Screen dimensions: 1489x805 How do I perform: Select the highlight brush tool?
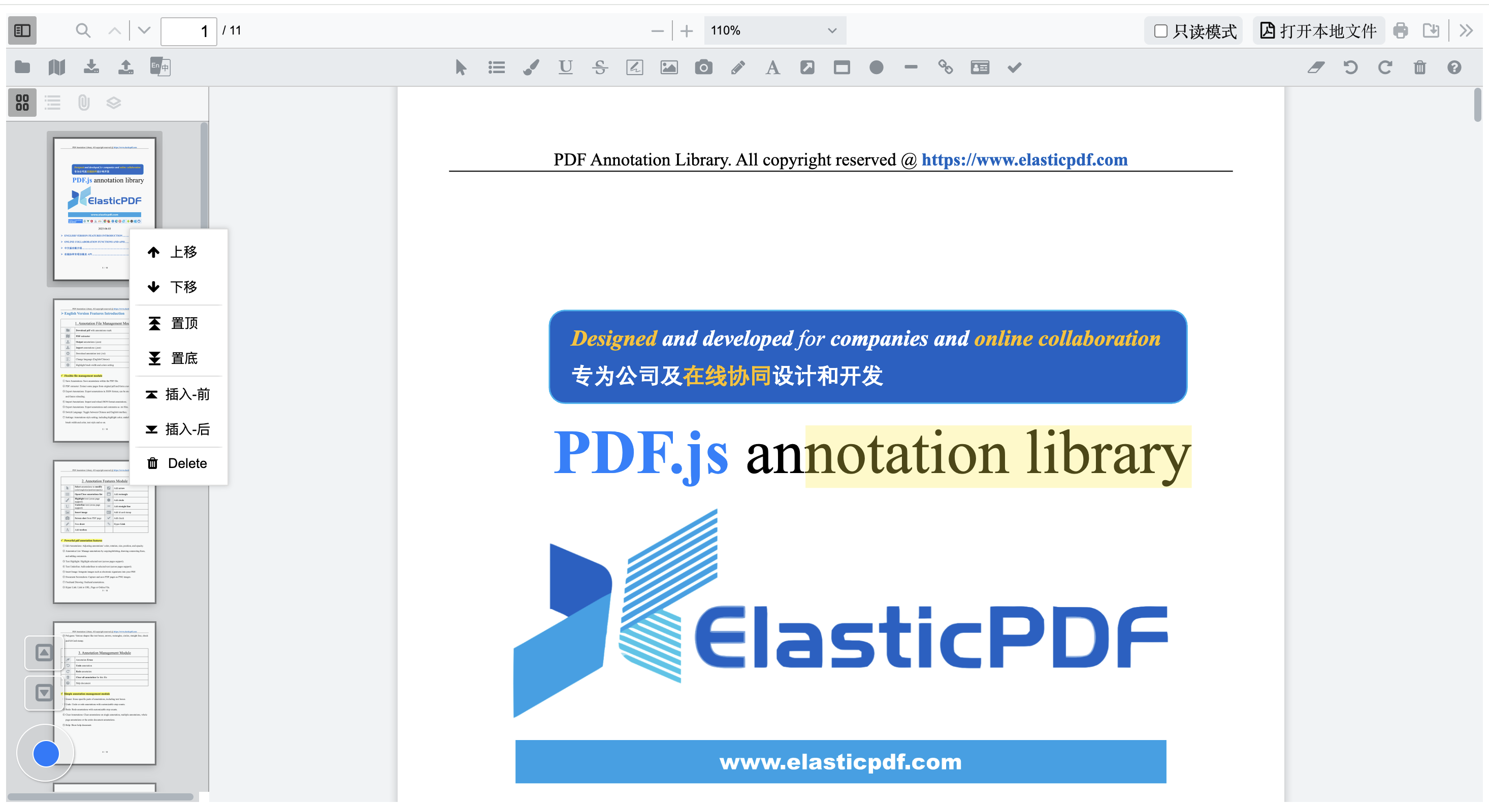coord(531,68)
